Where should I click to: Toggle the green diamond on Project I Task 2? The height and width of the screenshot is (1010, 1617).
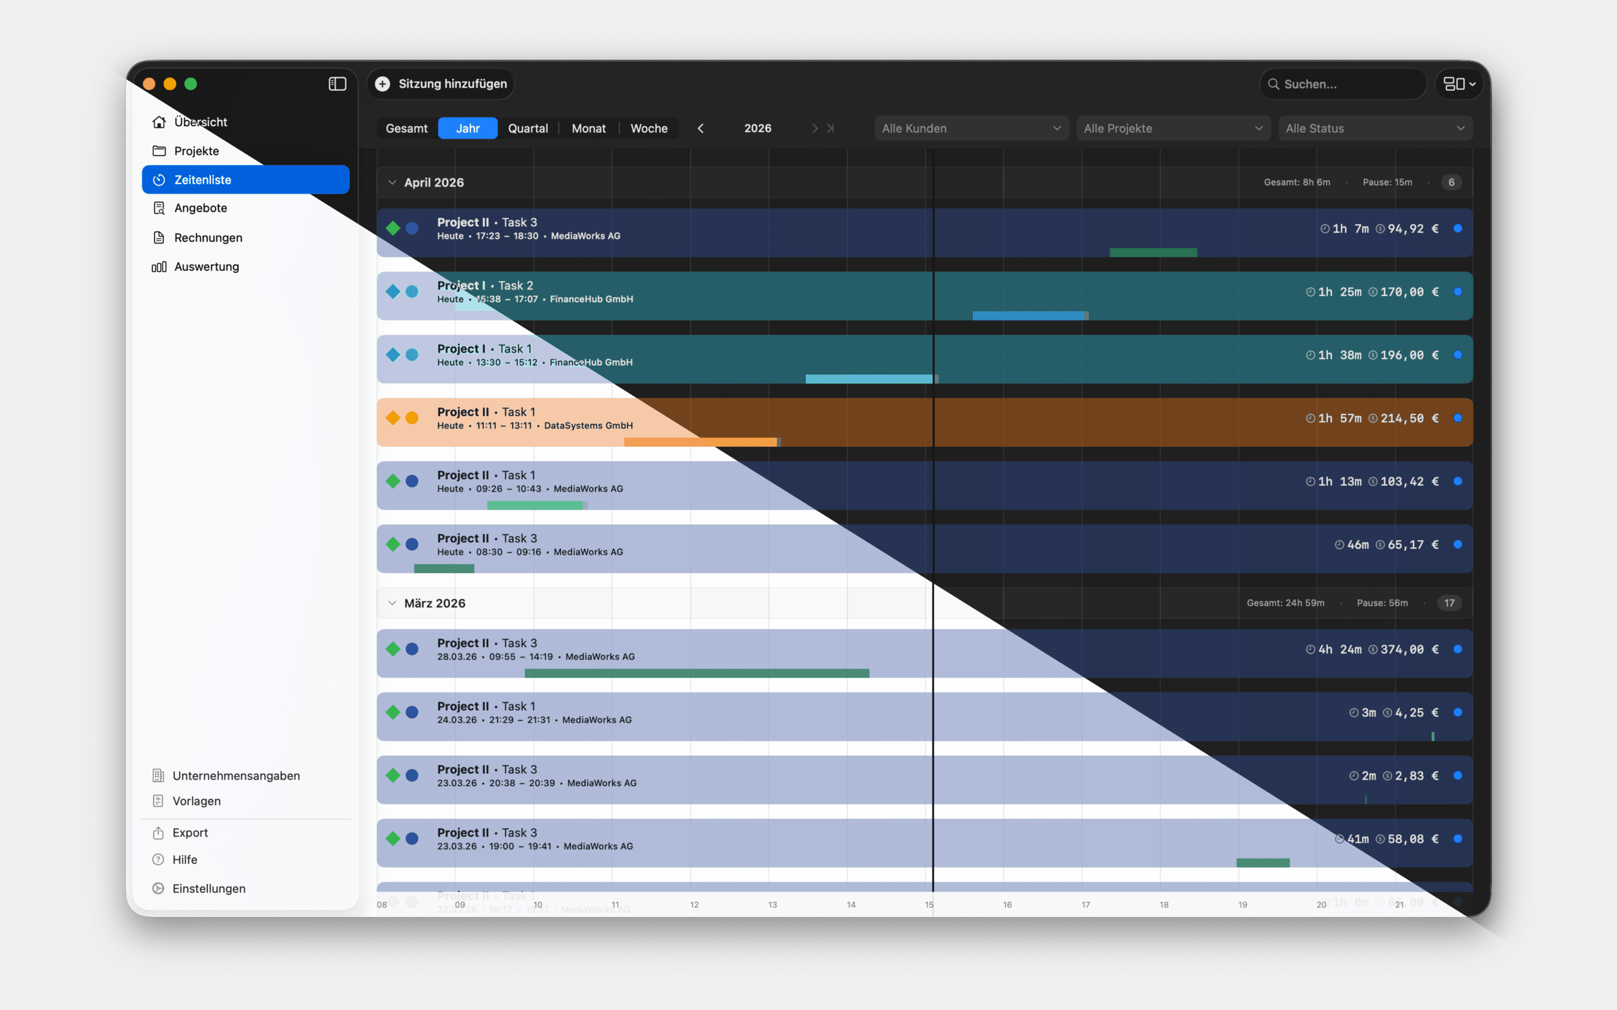[392, 291]
